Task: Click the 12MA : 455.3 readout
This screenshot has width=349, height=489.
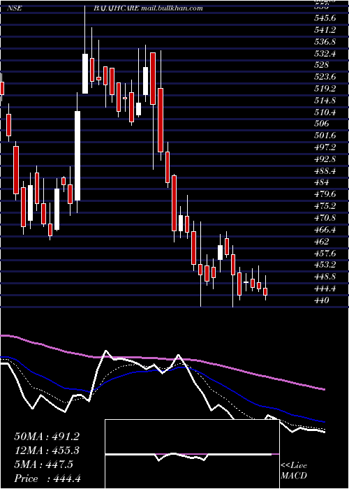Action: (x=47, y=451)
